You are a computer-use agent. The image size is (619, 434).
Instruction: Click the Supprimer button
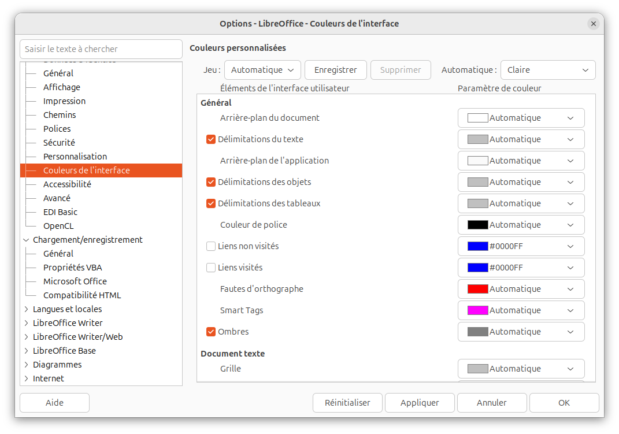click(x=401, y=70)
